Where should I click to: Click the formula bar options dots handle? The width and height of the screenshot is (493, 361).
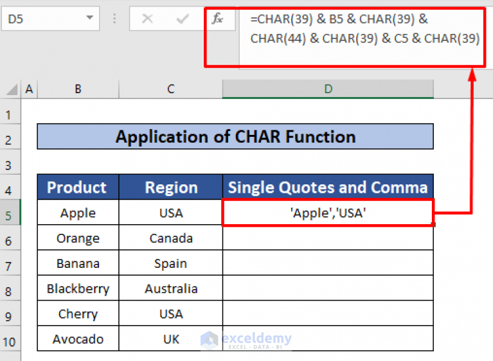(114, 19)
